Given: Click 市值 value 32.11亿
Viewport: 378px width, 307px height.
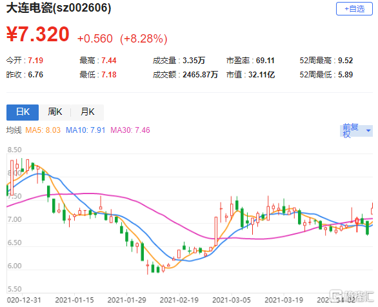Looking at the screenshot, I should pos(261,75).
